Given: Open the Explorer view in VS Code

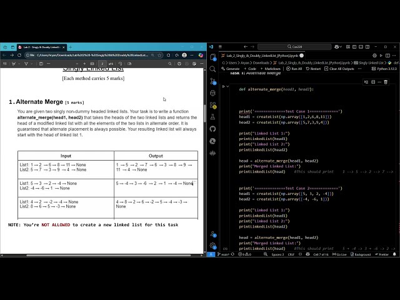Looking at the screenshot, I should click(212, 57).
